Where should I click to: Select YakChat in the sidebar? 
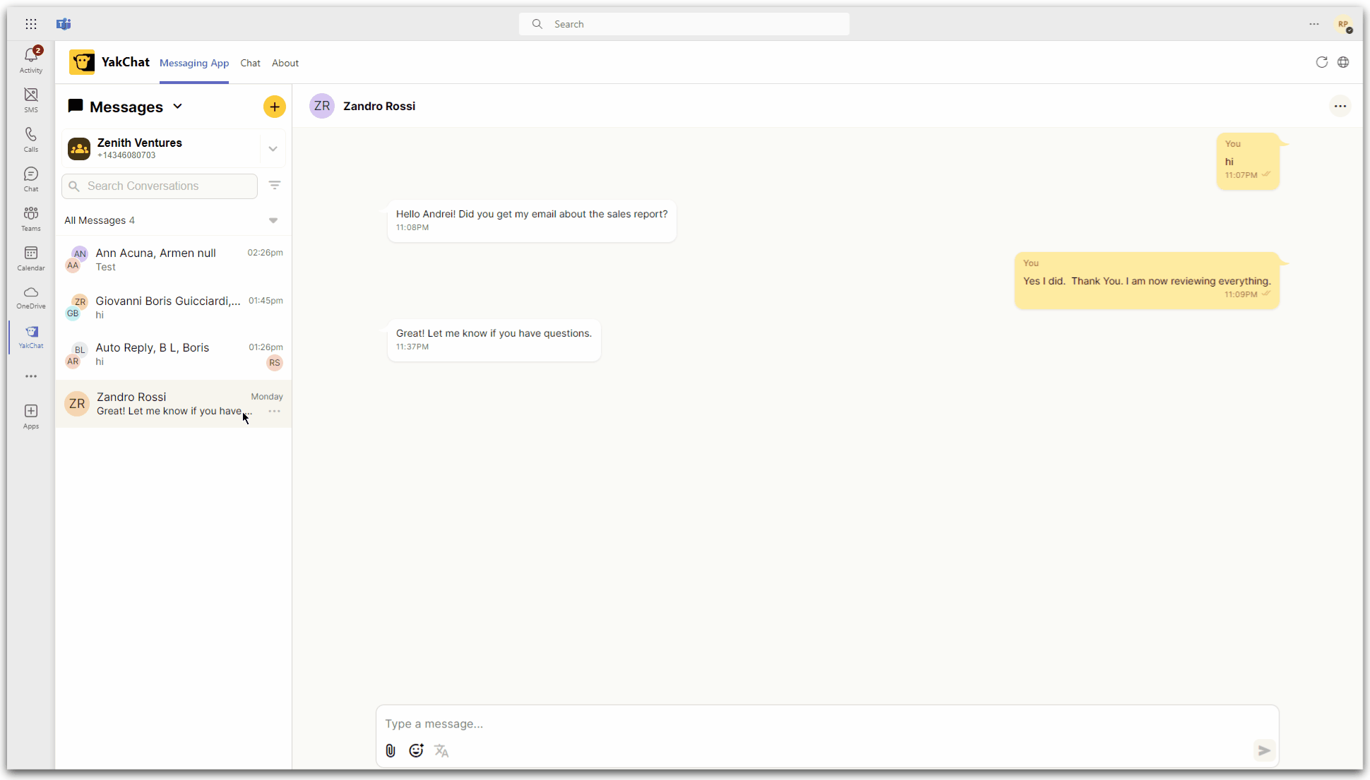[x=31, y=337]
